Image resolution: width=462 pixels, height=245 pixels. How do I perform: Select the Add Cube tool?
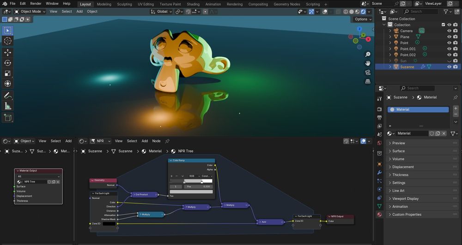click(8, 117)
